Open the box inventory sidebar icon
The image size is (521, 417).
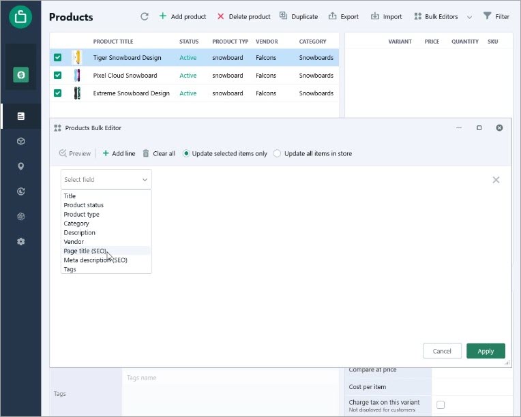[x=21, y=141]
